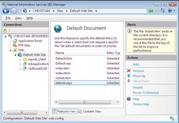Click Revert To Inherited link
Screen dimensions: 179x123
146,93
